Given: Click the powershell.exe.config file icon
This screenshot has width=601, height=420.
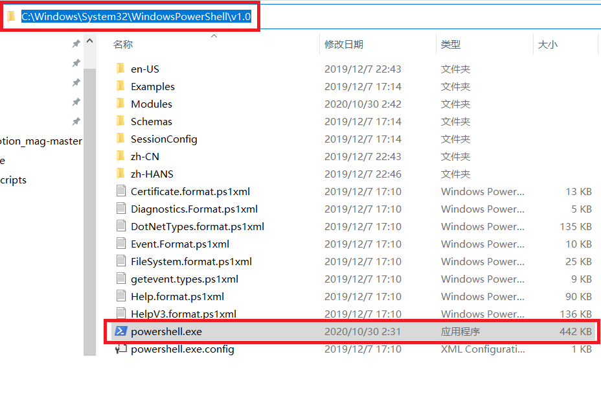Looking at the screenshot, I should (x=121, y=349).
